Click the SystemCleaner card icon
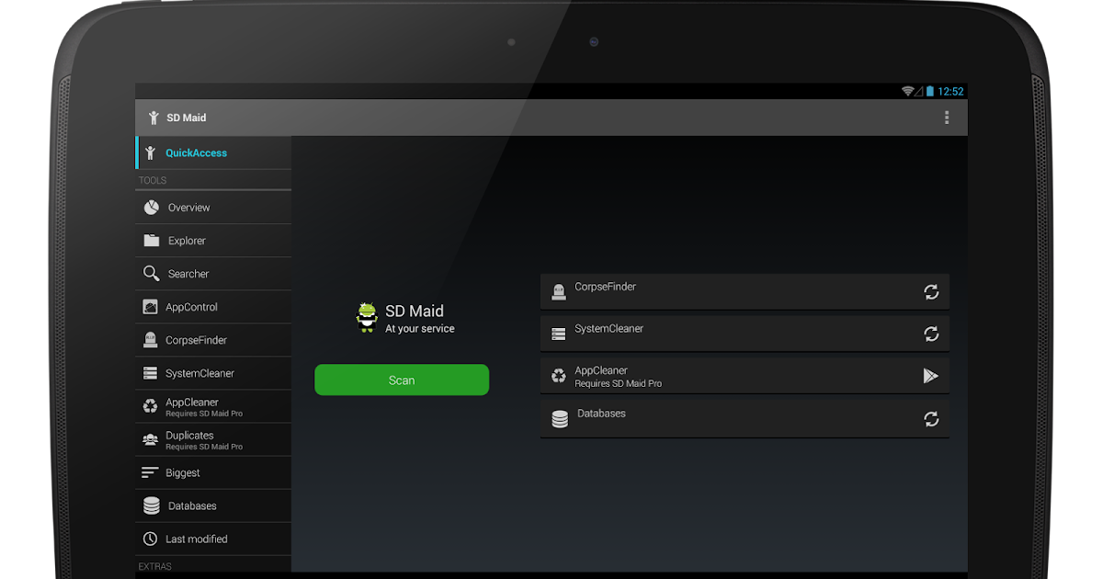 [x=559, y=335]
